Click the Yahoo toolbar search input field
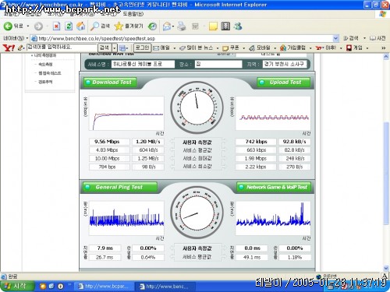 coord(62,47)
